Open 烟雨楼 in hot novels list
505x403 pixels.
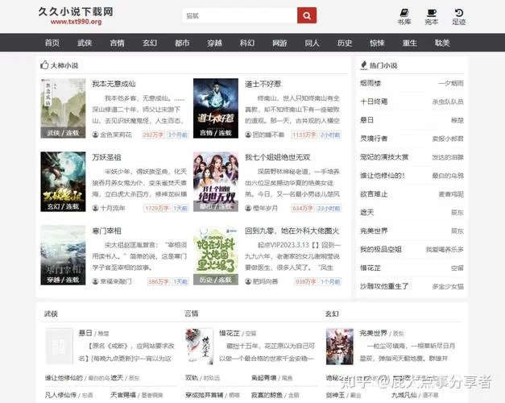370,83
